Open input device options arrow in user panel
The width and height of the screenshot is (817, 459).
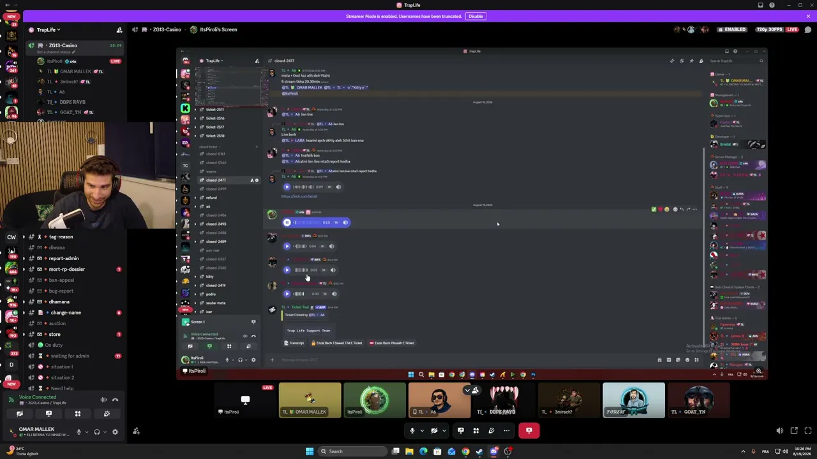[87, 432]
